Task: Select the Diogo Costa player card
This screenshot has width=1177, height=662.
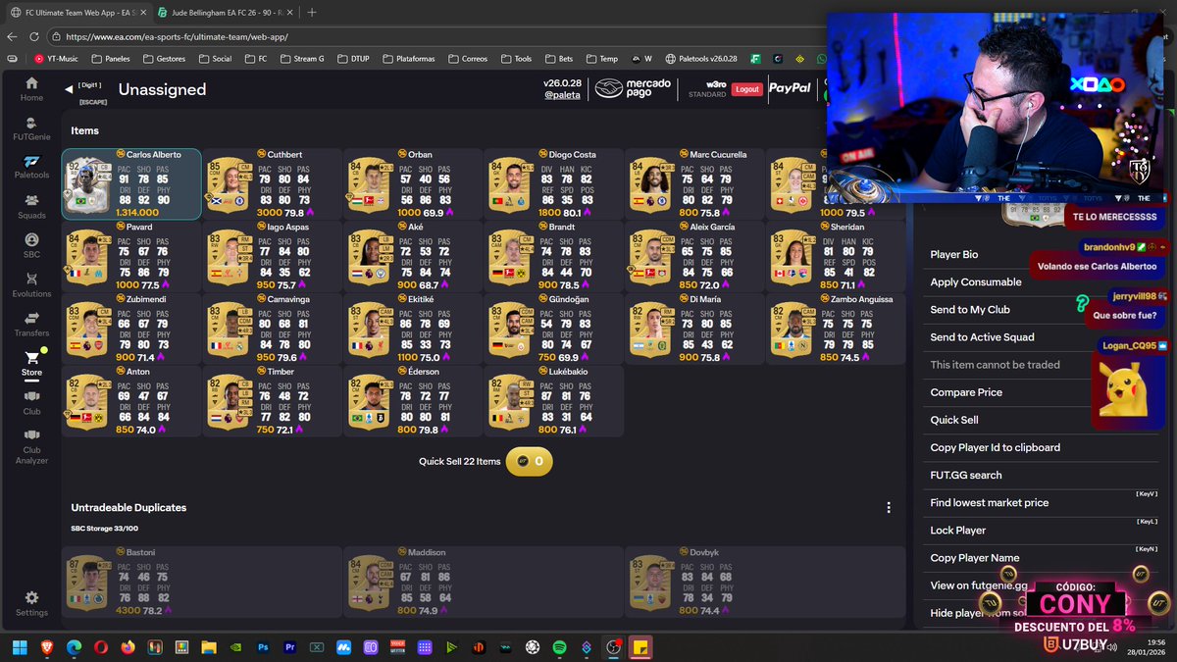Action: click(554, 184)
